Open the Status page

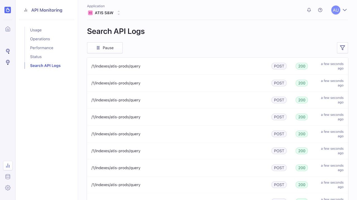36,57
